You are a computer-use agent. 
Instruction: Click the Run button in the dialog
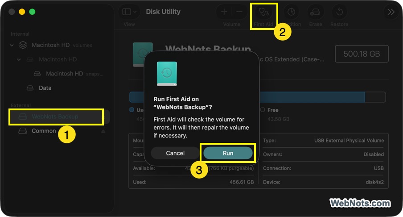click(228, 153)
